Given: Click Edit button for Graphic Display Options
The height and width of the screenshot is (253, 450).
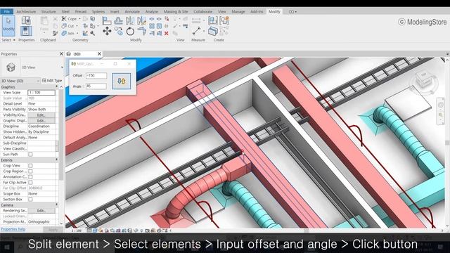Looking at the screenshot, I should 41,121.
